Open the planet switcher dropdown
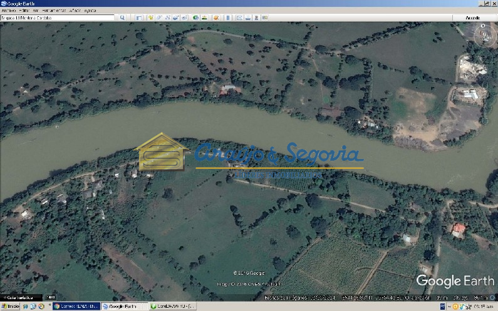 [x=216, y=18]
